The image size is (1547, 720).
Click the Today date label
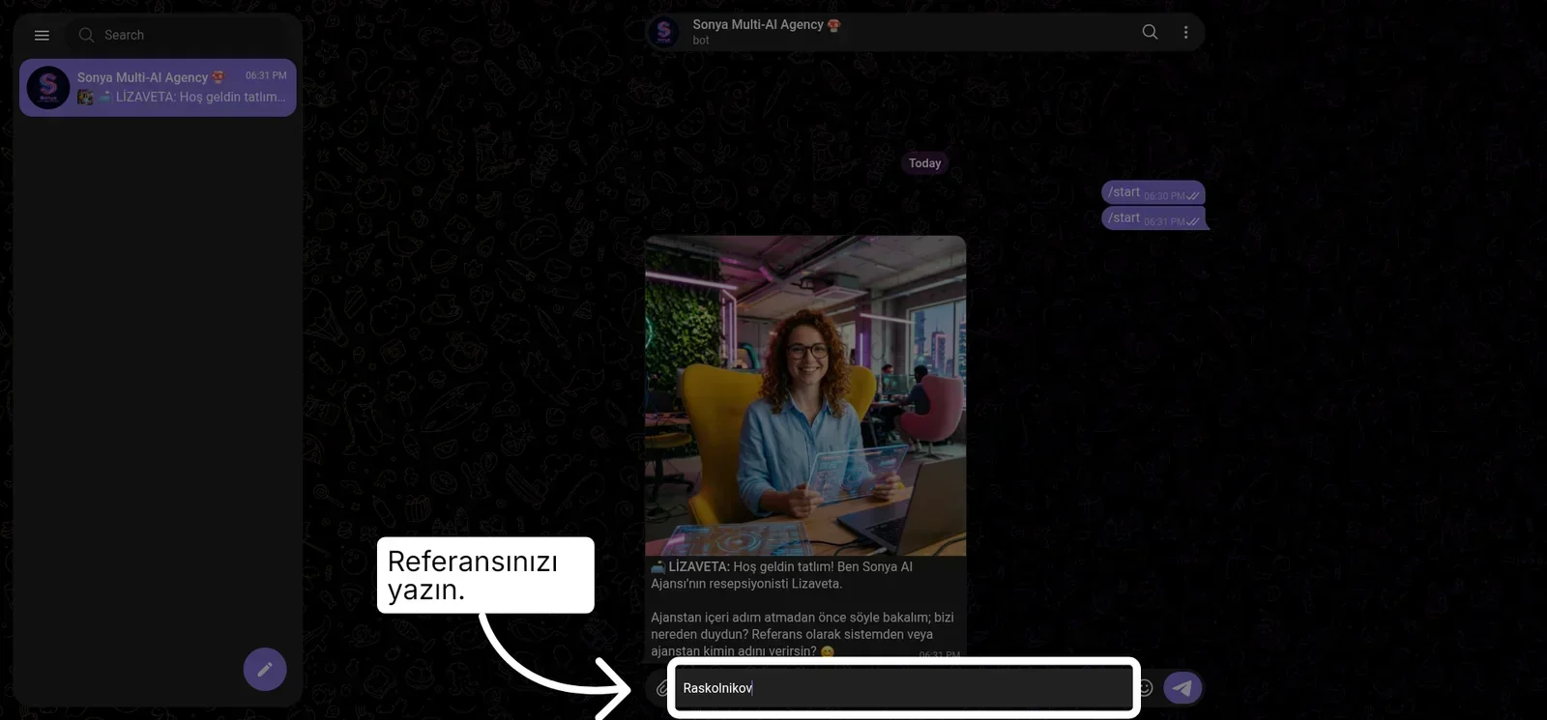click(924, 163)
